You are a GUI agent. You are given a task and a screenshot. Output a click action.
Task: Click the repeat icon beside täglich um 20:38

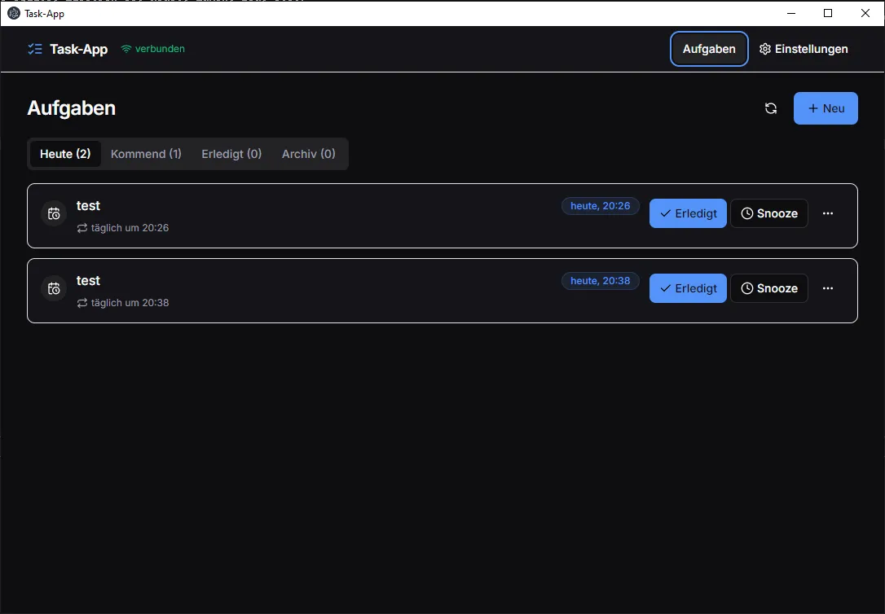pyautogui.click(x=82, y=303)
